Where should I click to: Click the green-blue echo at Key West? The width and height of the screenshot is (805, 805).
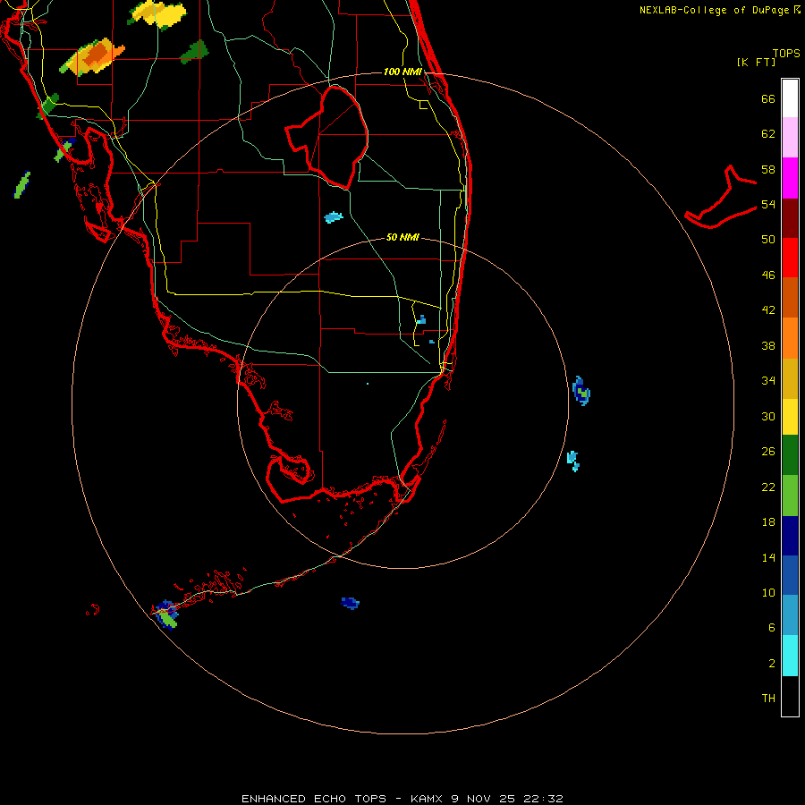(x=166, y=614)
